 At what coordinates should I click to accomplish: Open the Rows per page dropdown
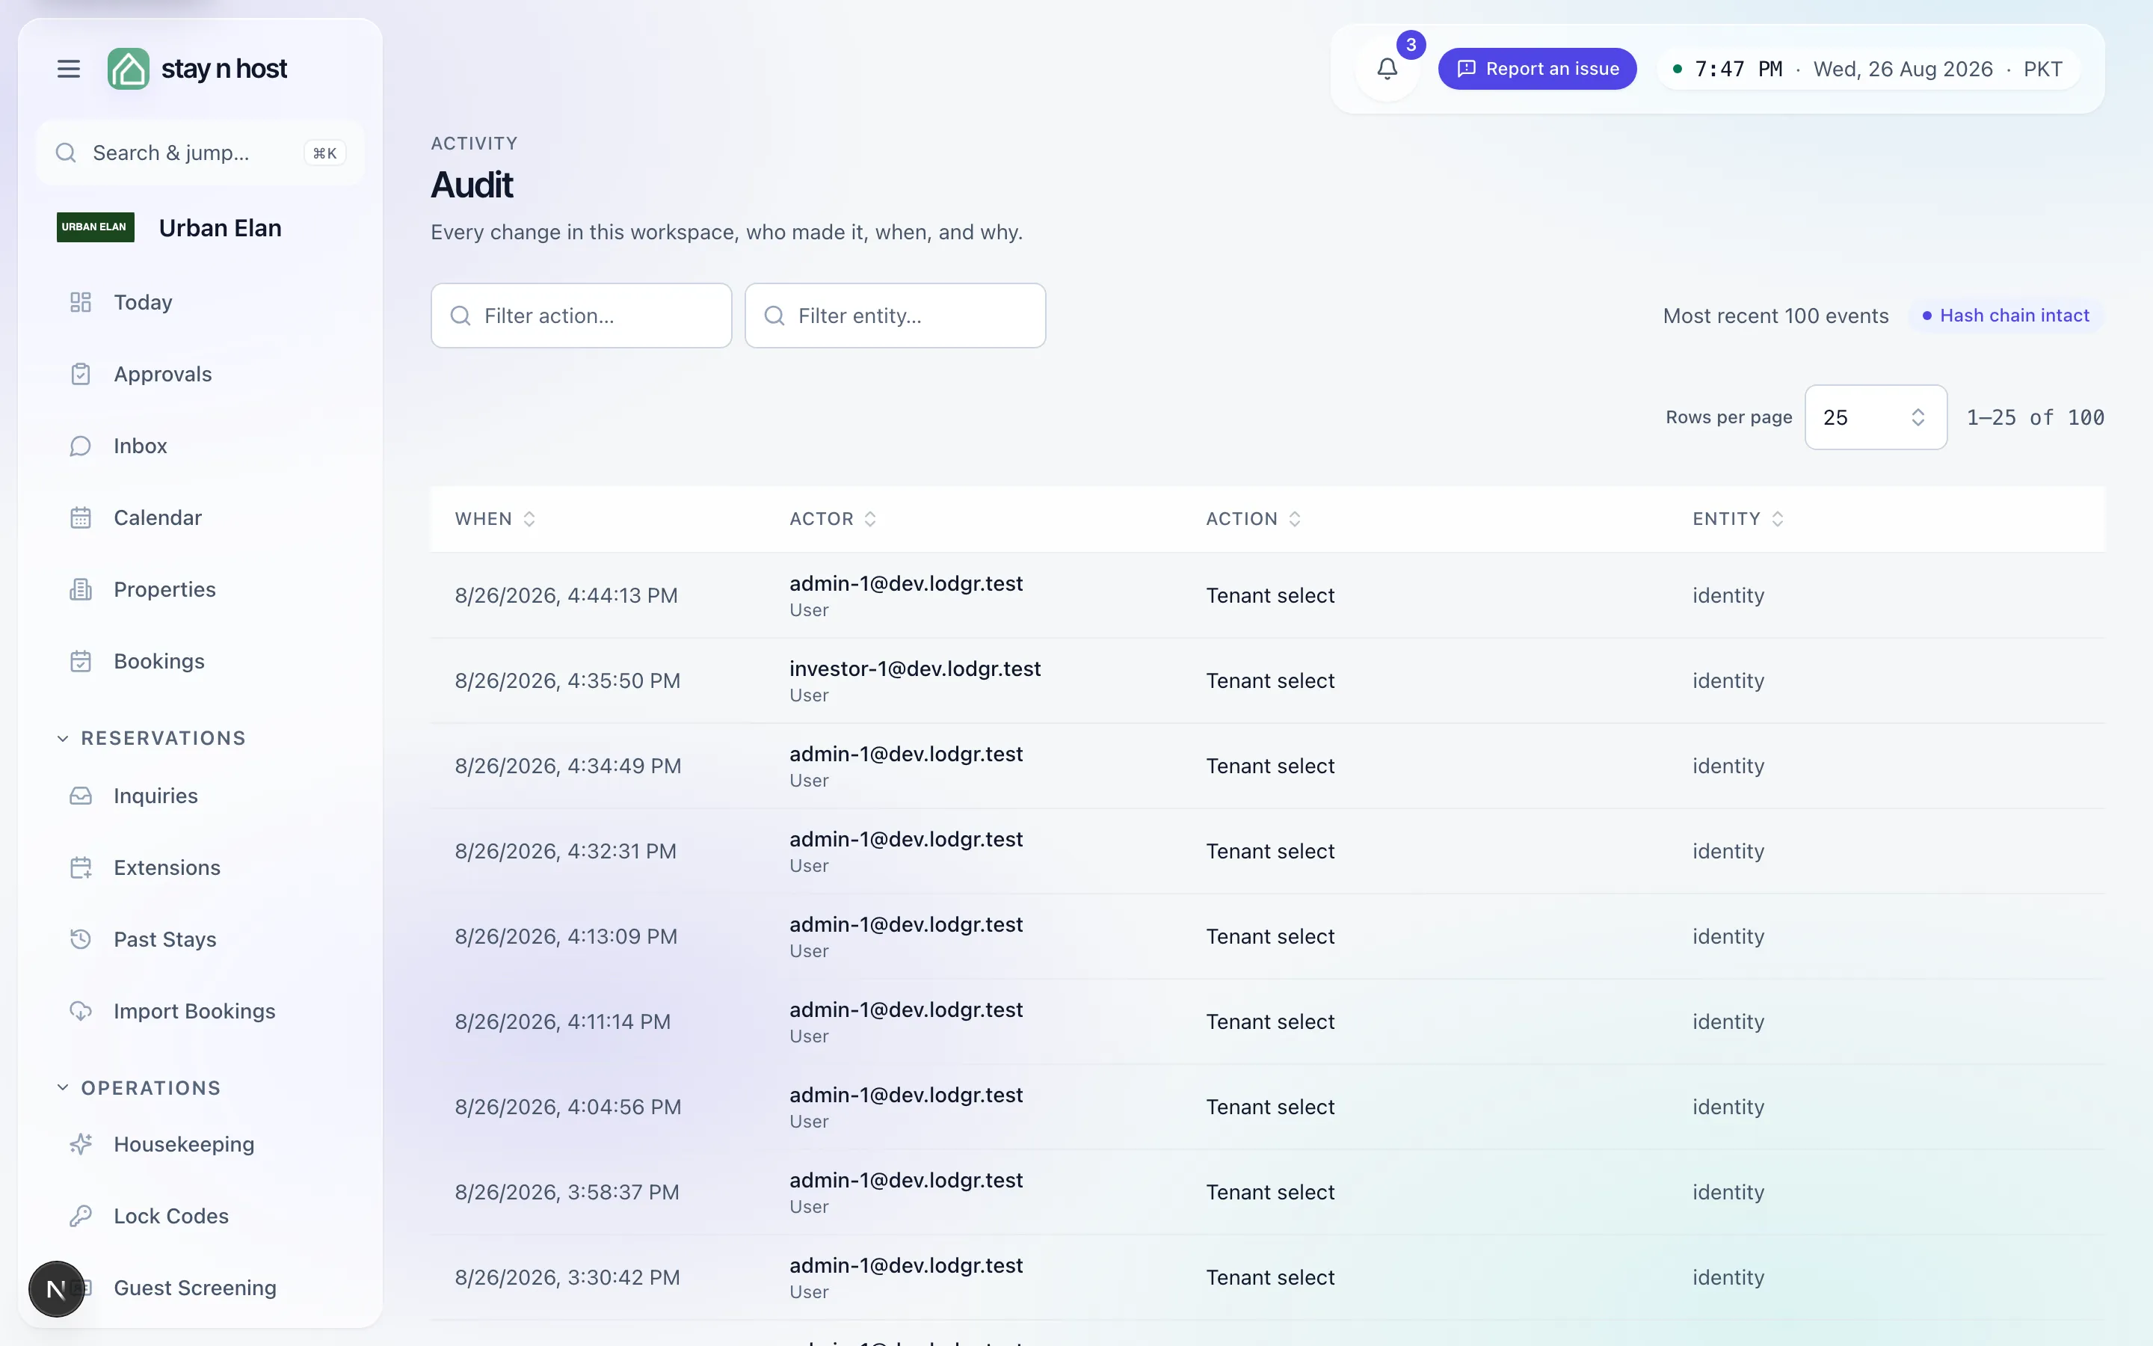tap(1876, 417)
